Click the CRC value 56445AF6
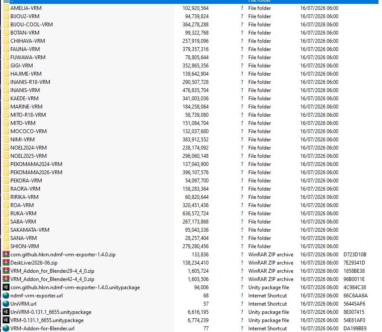The image size is (382, 332). click(x=354, y=304)
